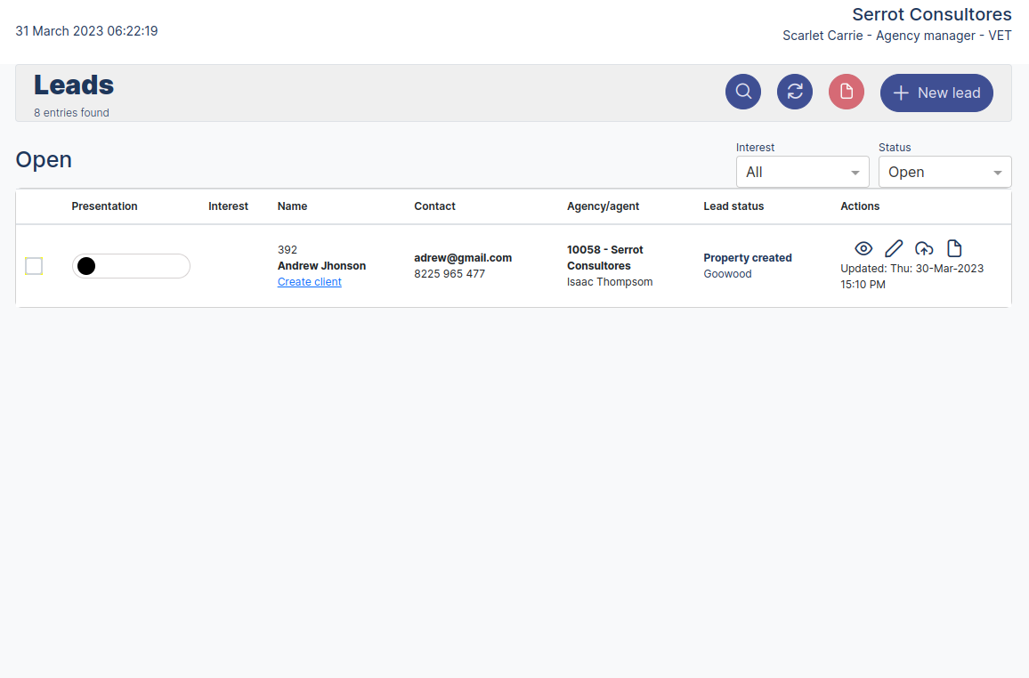Select agent Isaac Thompsom
Viewport: 1029px width, 678px height.
point(610,281)
